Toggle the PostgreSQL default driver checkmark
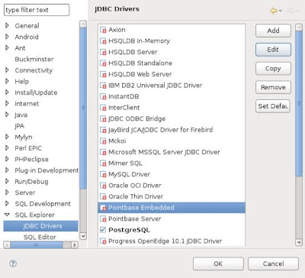 pyautogui.click(x=103, y=230)
